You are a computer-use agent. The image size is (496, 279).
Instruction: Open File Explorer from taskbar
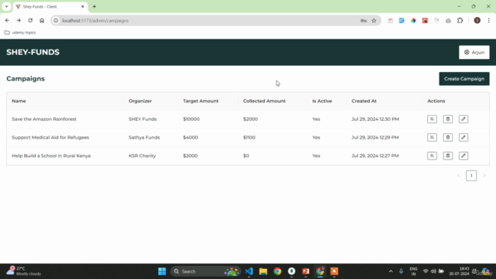coord(263,271)
